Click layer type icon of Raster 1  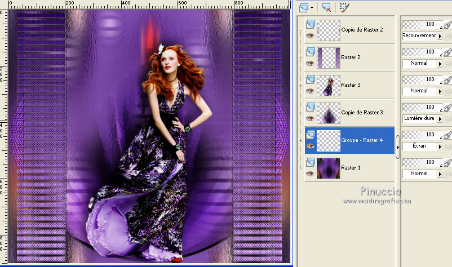pos(310,162)
